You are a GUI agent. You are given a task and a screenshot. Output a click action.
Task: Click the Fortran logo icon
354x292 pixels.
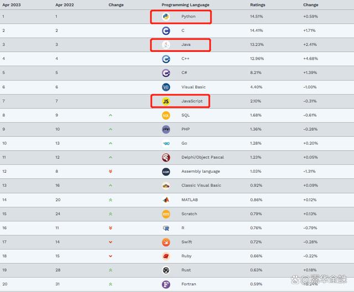pyautogui.click(x=166, y=284)
